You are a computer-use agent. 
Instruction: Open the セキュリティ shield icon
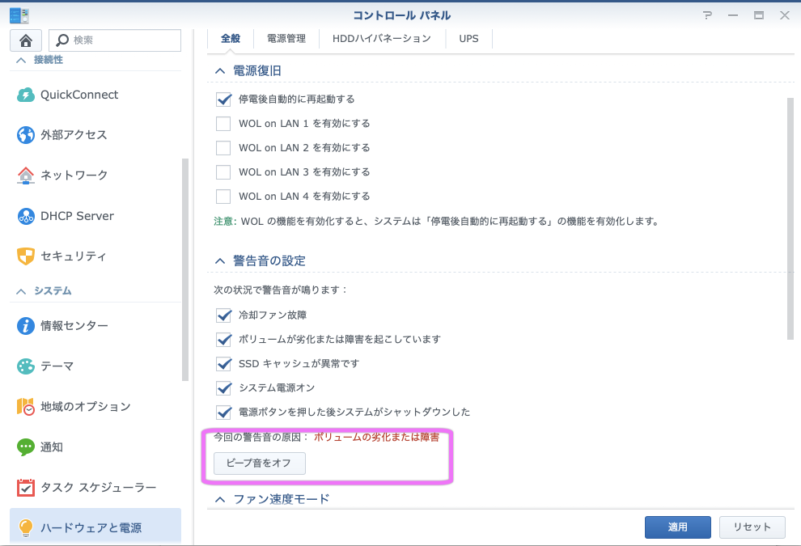click(26, 256)
